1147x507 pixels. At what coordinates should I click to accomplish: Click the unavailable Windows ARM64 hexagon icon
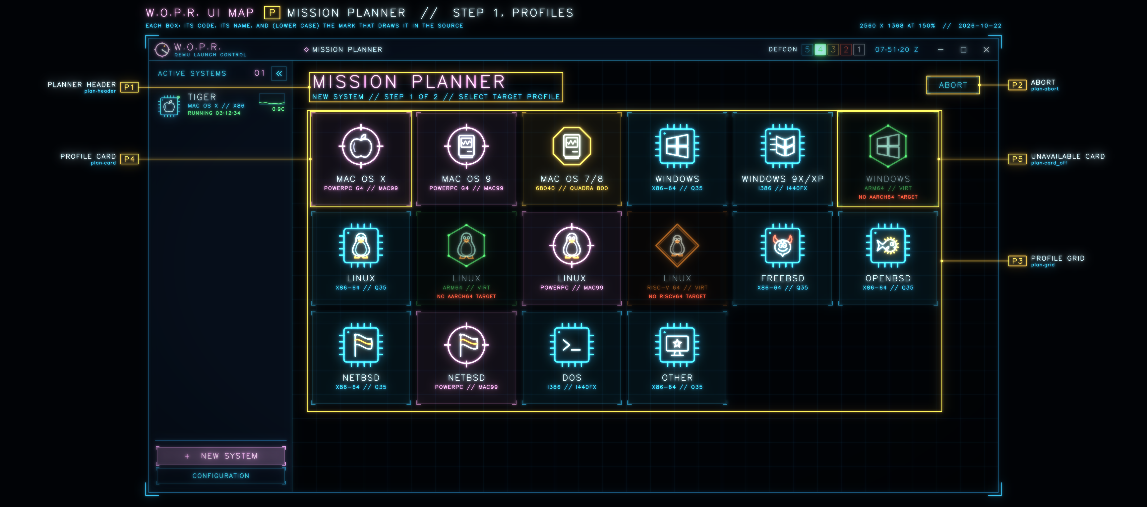tap(888, 146)
